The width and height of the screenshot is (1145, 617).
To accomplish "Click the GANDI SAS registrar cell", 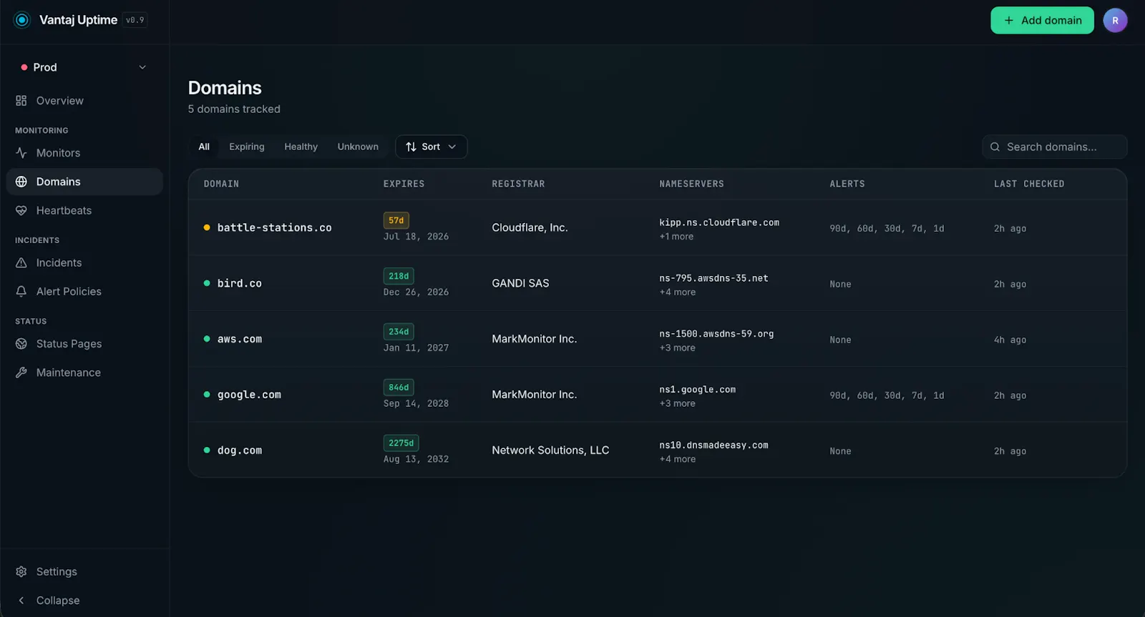I will point(520,283).
